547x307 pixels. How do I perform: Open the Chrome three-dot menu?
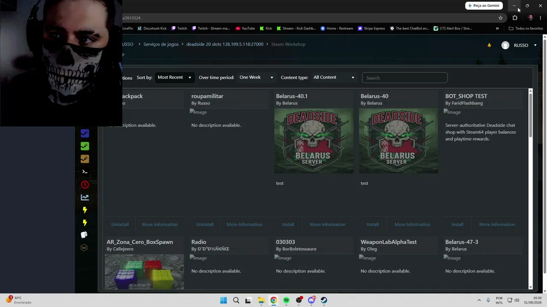[x=541, y=18]
